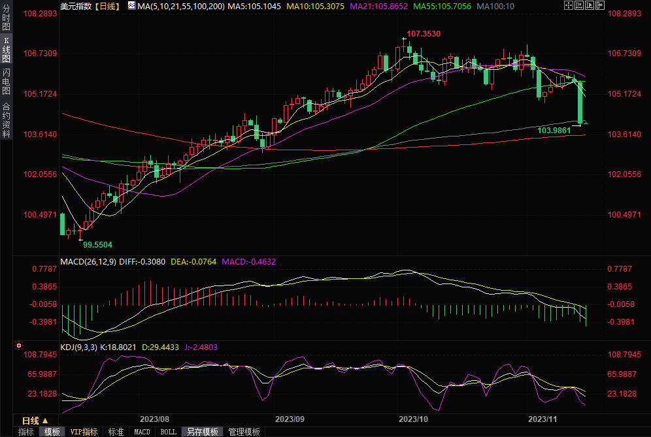Toggle the MACD template button
651x437 pixels.
click(x=142, y=432)
